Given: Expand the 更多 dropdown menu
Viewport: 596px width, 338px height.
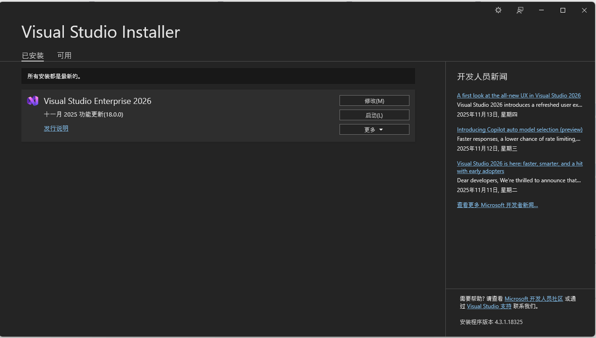Looking at the screenshot, I should point(374,130).
